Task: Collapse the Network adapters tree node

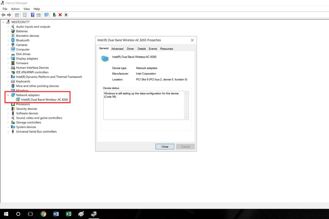Action: (x=8, y=95)
